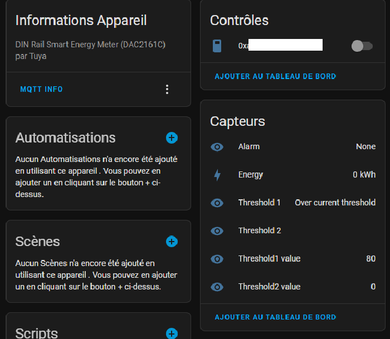The image size is (390, 339).
Task: Click the eye icon beside Alarm
Action: (217, 147)
